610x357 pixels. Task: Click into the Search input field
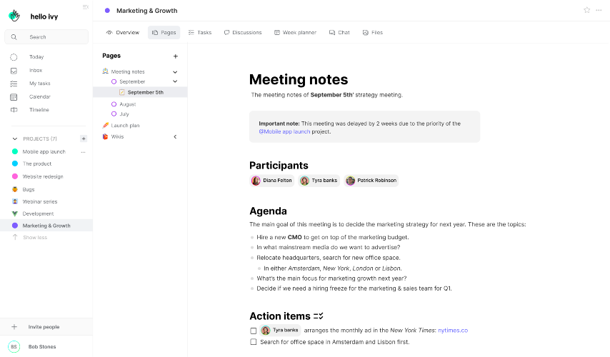coord(46,37)
